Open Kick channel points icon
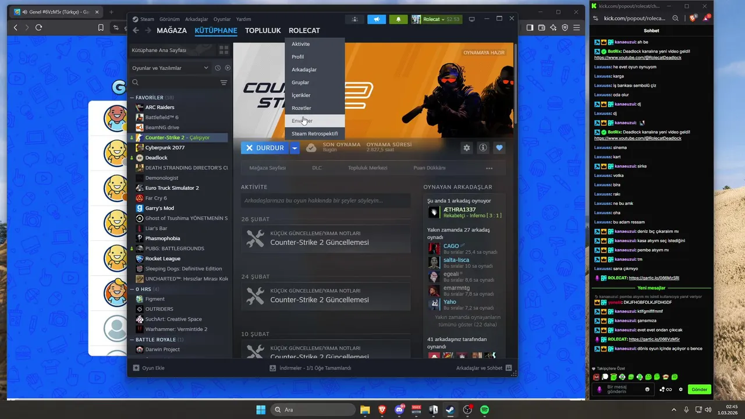Viewport: 745px width, 419px height. click(x=665, y=389)
